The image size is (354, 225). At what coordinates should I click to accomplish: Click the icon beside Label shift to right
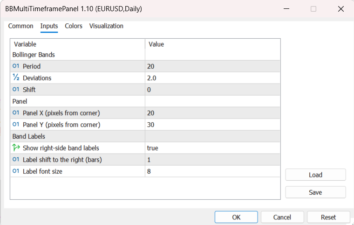16,160
